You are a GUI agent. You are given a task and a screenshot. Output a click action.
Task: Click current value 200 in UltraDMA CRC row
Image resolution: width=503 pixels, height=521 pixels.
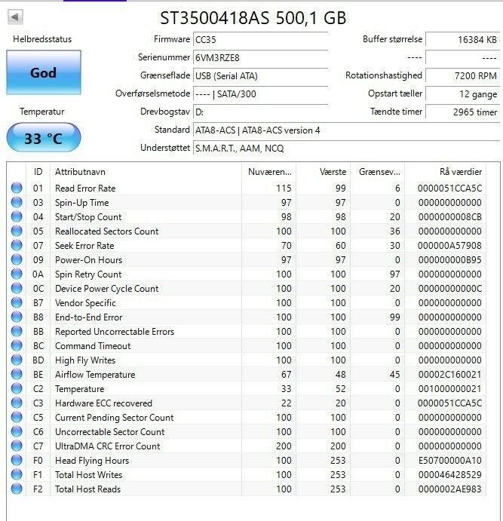[284, 446]
